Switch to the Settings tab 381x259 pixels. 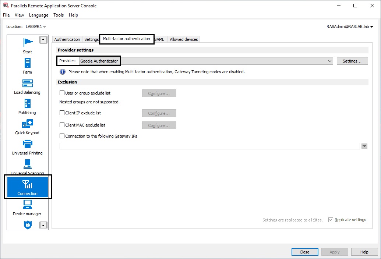click(91, 39)
